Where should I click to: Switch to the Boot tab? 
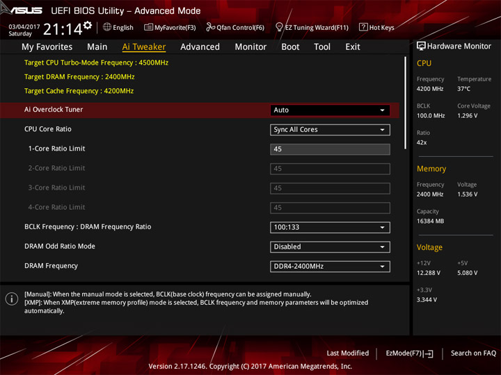pos(290,47)
